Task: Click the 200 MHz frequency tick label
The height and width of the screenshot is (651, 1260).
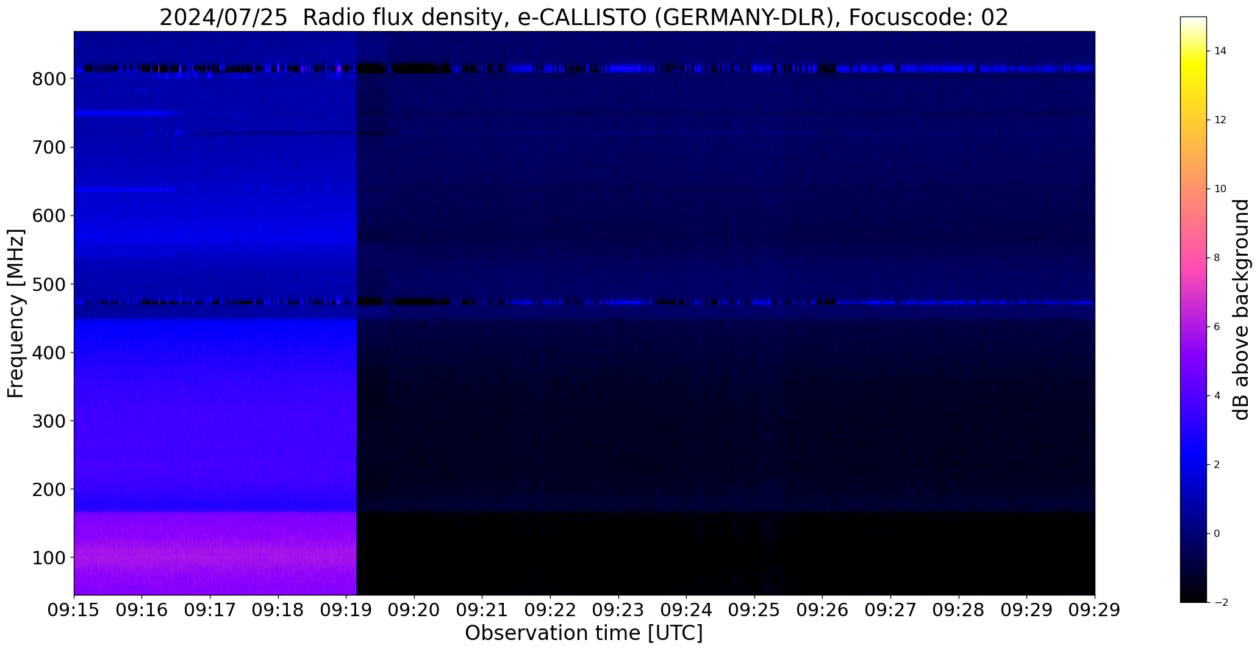Action: 48,489
